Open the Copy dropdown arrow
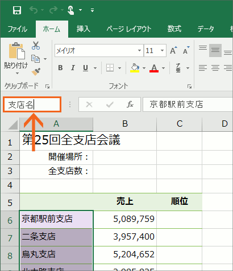The height and width of the screenshot is (271, 233). coord(45,59)
